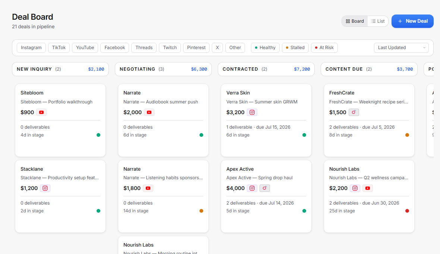Image resolution: width=440 pixels, height=254 pixels.
Task: Click orange stalled dot on FreshCrate card
Action: click(407, 135)
